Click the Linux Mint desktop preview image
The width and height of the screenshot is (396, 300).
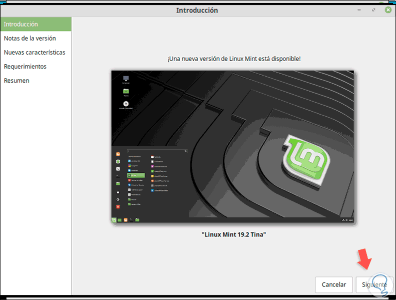232,147
